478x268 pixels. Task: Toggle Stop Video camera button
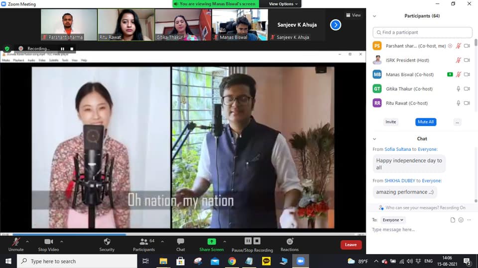pos(49,242)
